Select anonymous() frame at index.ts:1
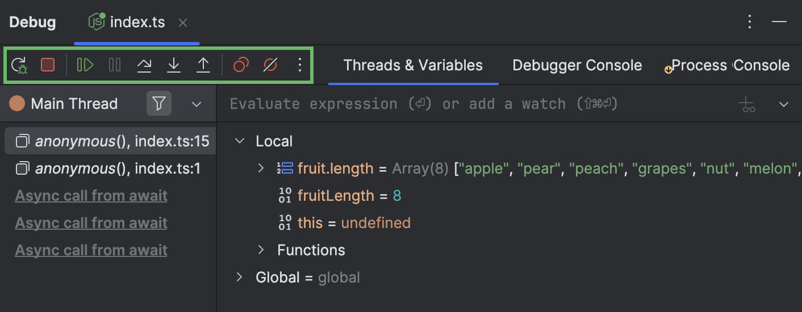Screen dimensions: 802x312 point(108,168)
